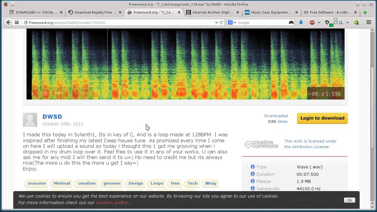Play the sound in the spectrogram player
377x212 pixels.
coord(33,94)
